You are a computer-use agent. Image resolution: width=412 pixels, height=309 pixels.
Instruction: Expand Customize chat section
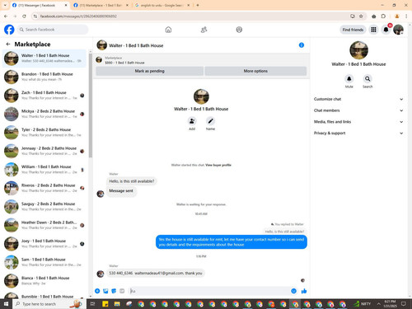coord(358,99)
